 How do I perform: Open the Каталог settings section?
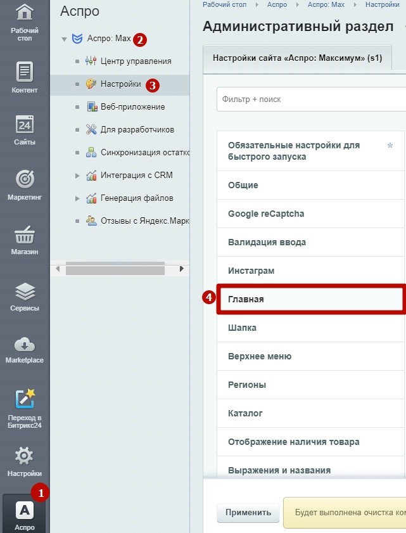click(x=310, y=414)
